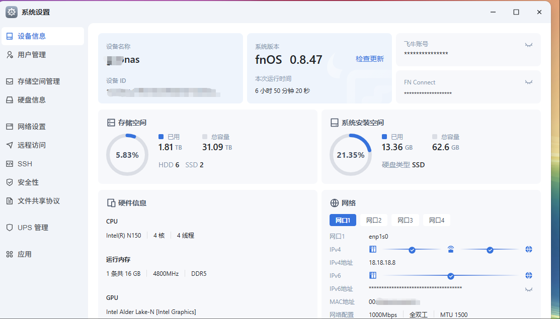Screen dimensions: 560x319
Task: Click the memory text 1 条共 16 GB
Action: pyautogui.click(x=123, y=274)
